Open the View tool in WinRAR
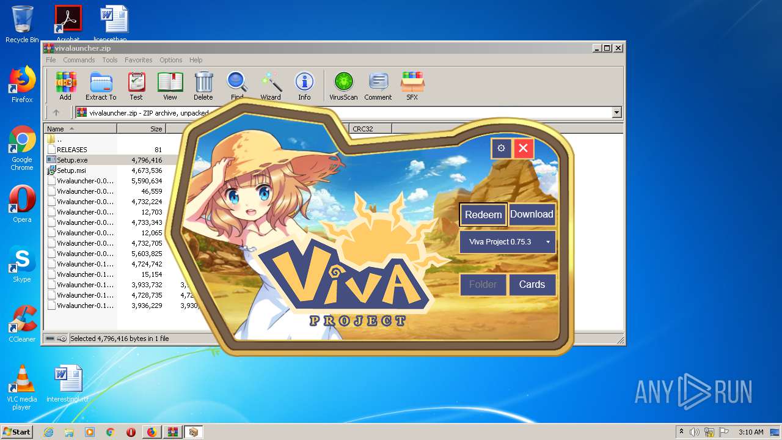Viewport: 782px width, 440px height. 170,86
